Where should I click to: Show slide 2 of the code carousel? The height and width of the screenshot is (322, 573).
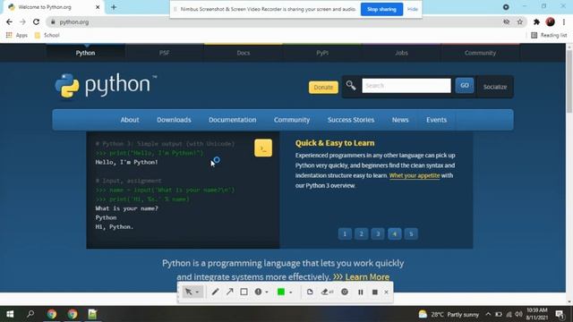point(361,233)
